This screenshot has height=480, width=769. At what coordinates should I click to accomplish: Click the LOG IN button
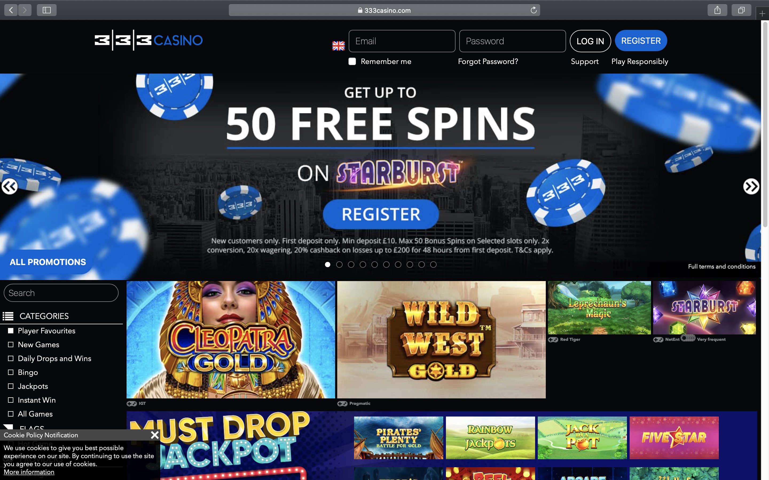tap(590, 41)
